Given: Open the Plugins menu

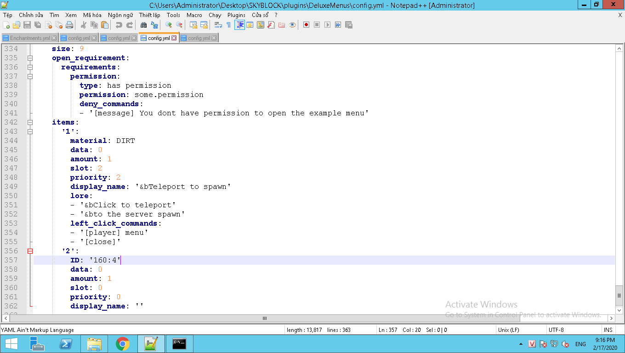Looking at the screenshot, I should 236,15.
